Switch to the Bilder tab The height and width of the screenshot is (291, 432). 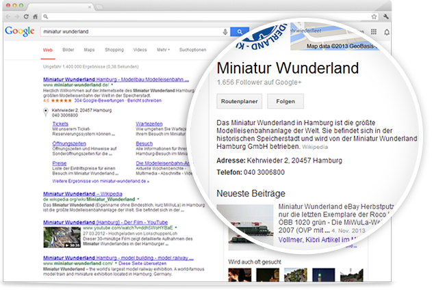(68, 50)
